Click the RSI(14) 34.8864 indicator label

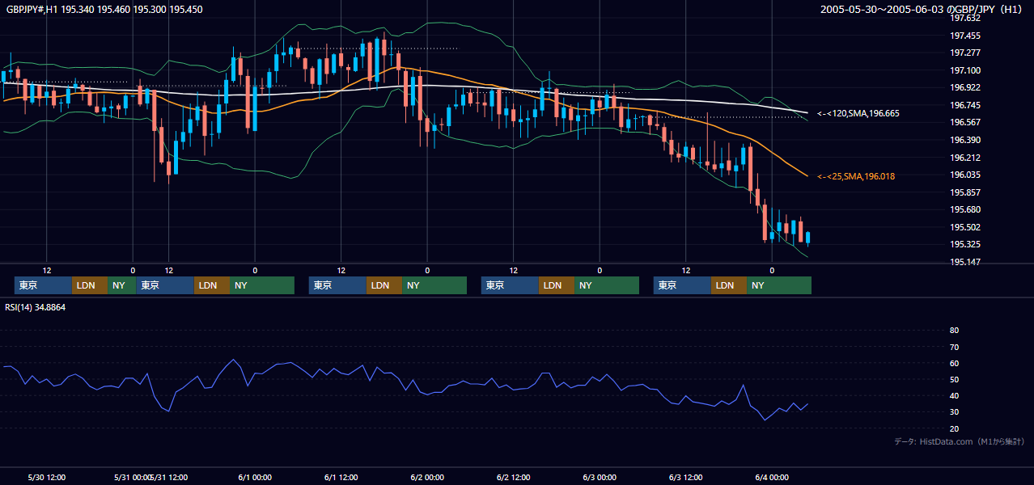coord(36,308)
